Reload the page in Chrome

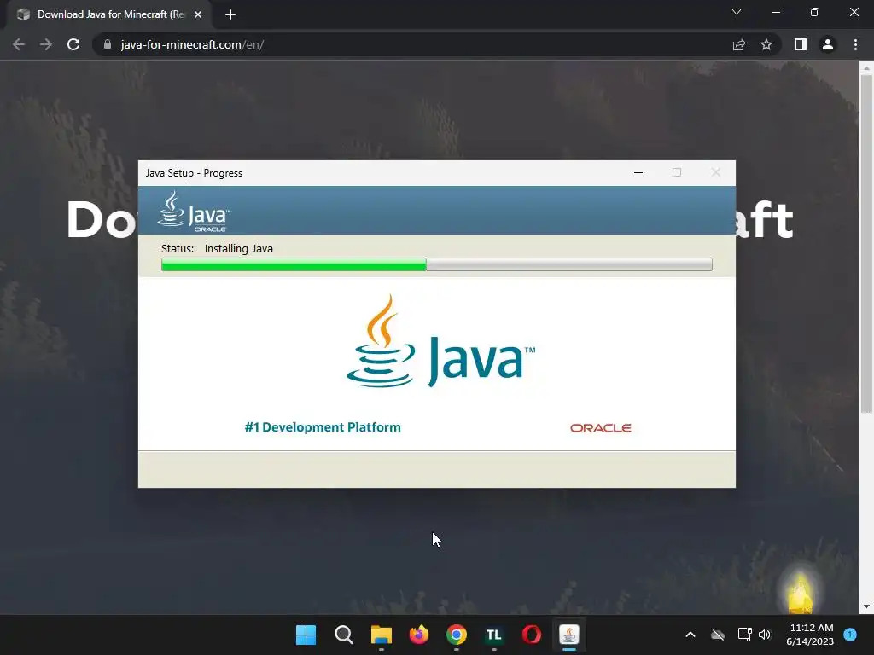[x=73, y=44]
